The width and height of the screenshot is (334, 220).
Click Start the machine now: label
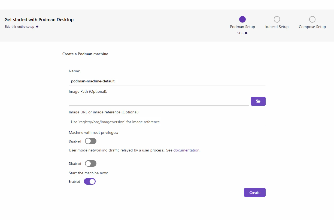point(89,173)
